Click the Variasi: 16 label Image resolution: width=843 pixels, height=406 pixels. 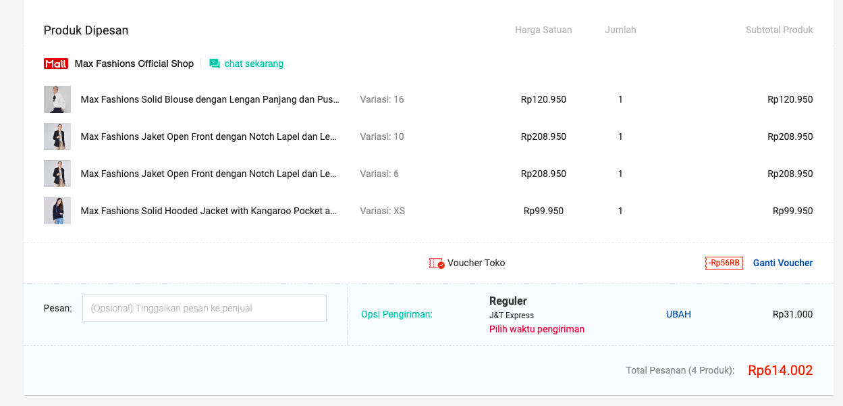coord(382,99)
